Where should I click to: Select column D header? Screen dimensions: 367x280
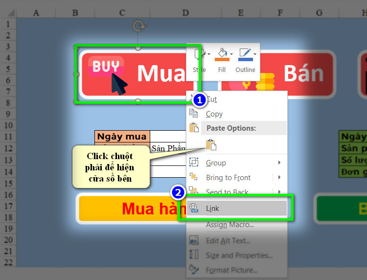point(185,13)
